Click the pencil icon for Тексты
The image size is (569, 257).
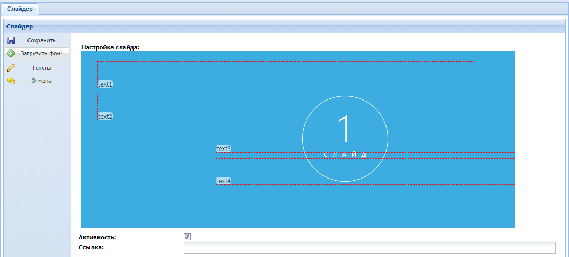[x=11, y=68]
